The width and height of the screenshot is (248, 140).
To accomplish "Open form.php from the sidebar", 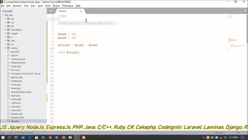I will click(15, 70).
